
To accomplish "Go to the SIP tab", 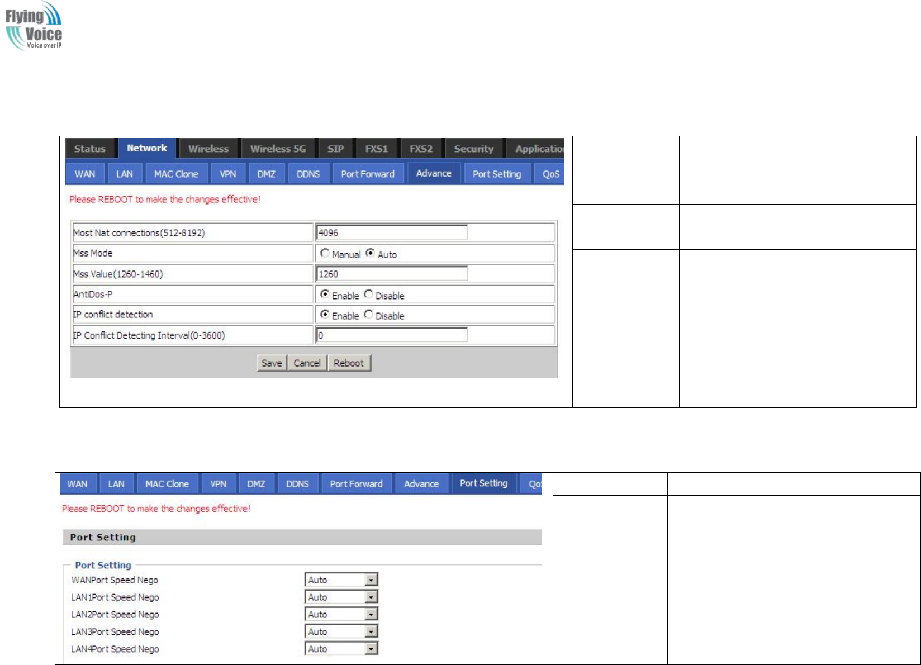I will click(x=336, y=149).
